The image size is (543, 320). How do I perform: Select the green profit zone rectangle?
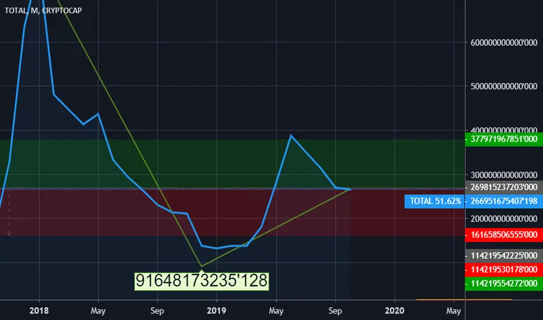pyautogui.click(x=232, y=164)
